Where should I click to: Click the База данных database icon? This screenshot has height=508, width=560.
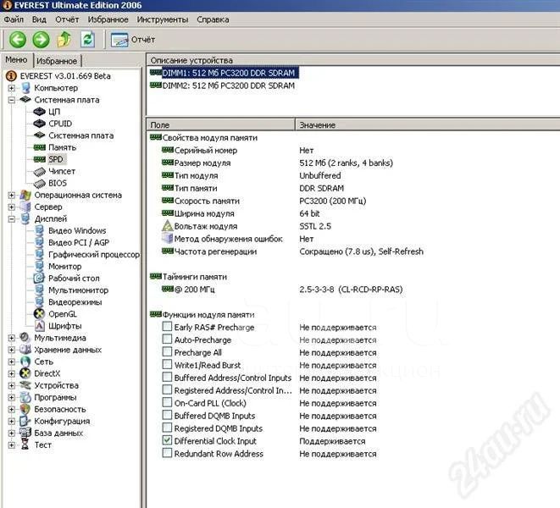coord(25,433)
